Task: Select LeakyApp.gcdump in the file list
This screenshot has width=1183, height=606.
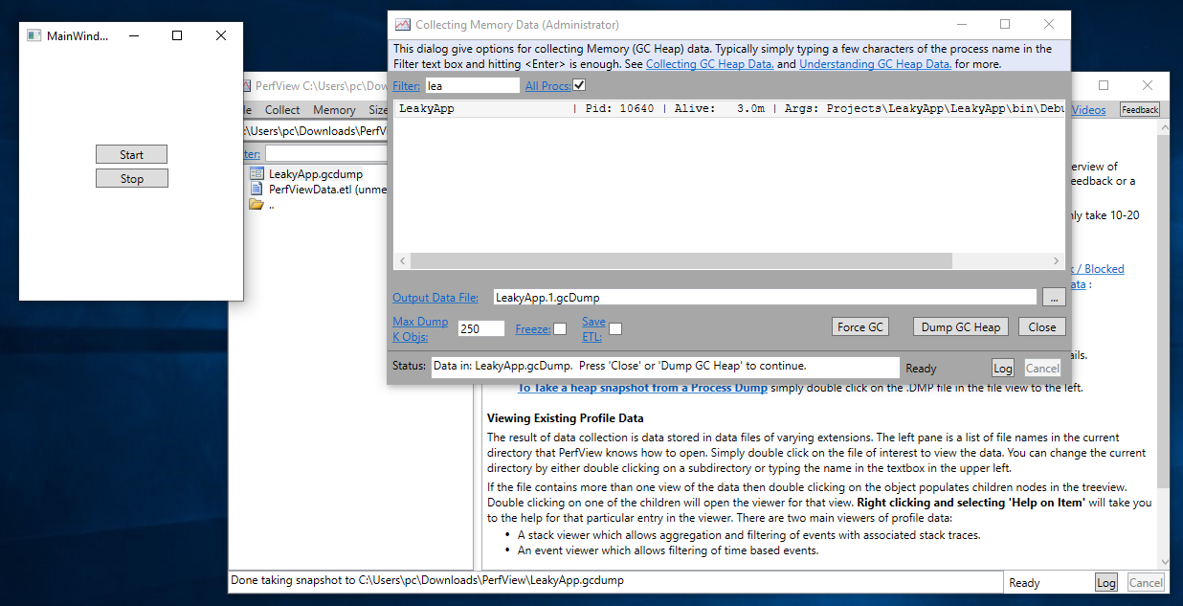Action: pos(315,174)
